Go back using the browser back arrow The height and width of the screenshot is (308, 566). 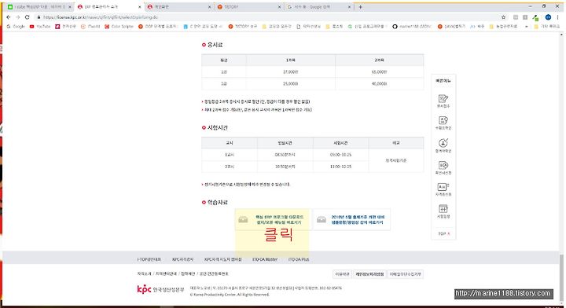pos(9,17)
